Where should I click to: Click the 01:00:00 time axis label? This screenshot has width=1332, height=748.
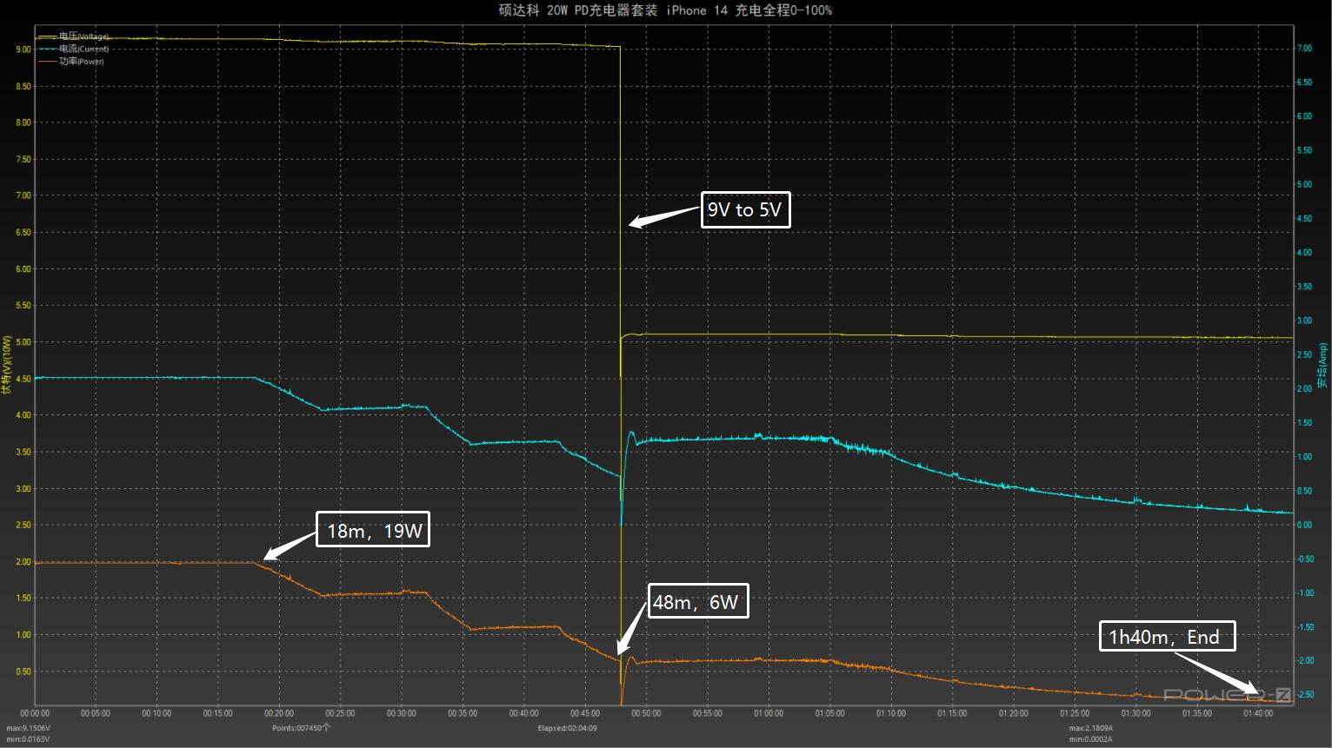coord(769,713)
